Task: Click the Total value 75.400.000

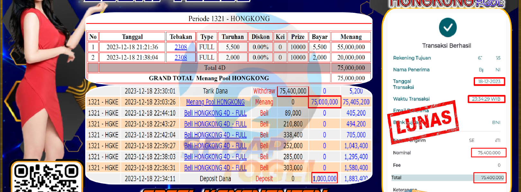Action: tap(490, 178)
